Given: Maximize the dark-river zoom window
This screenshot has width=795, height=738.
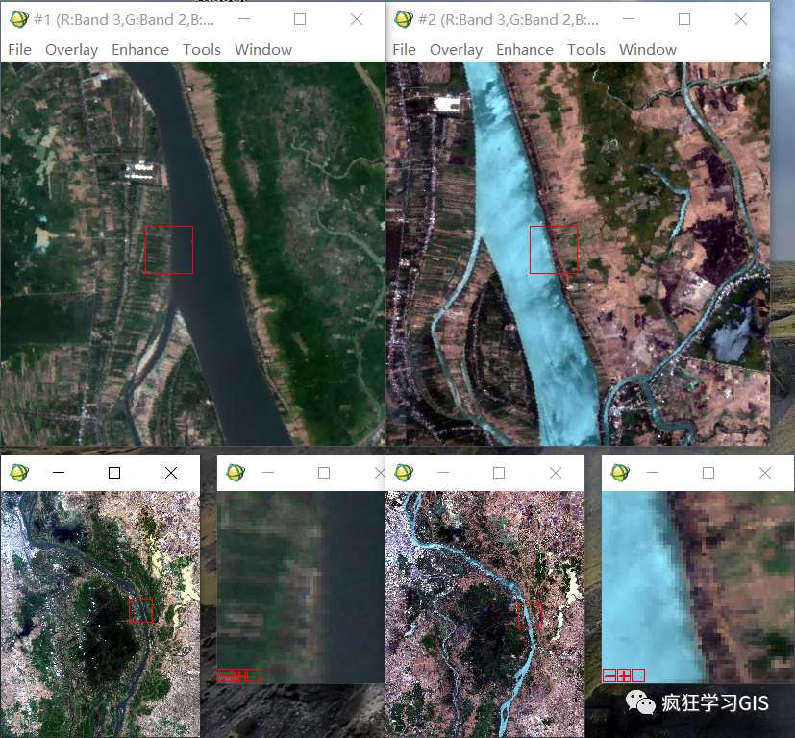Looking at the screenshot, I should click(x=324, y=473).
